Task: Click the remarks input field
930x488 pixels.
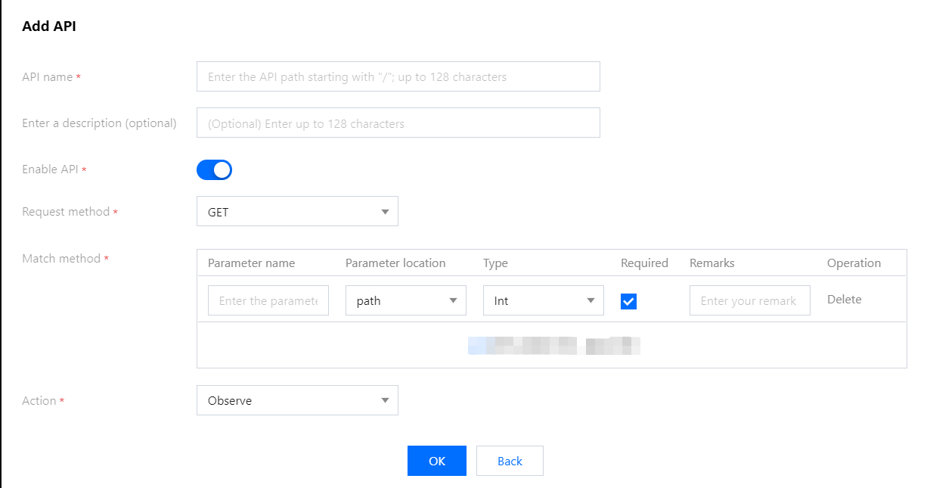Action: (749, 300)
